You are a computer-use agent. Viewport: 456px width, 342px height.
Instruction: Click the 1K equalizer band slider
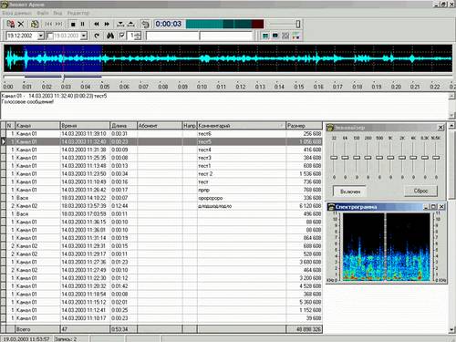pos(390,158)
